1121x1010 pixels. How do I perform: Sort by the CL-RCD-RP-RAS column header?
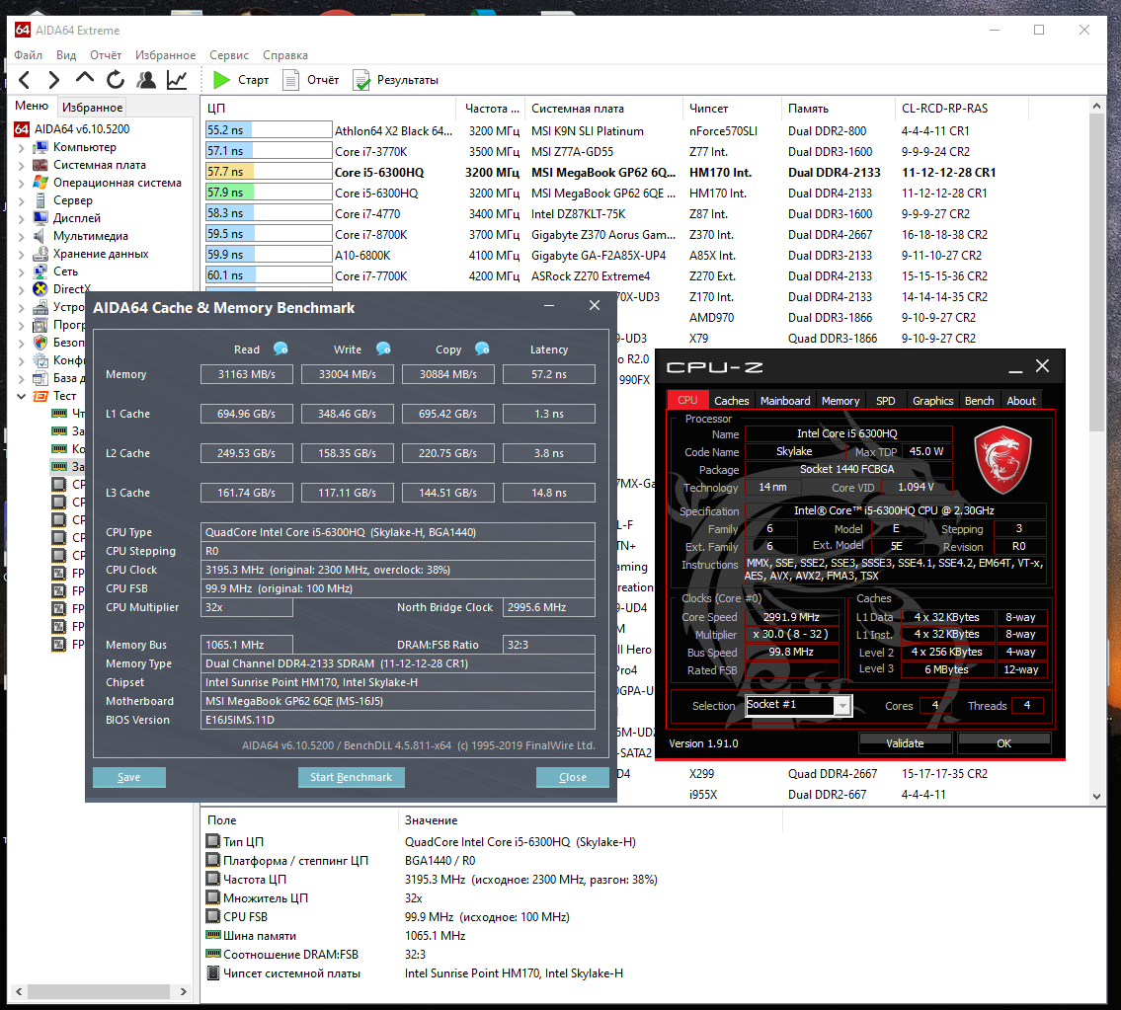(x=960, y=109)
